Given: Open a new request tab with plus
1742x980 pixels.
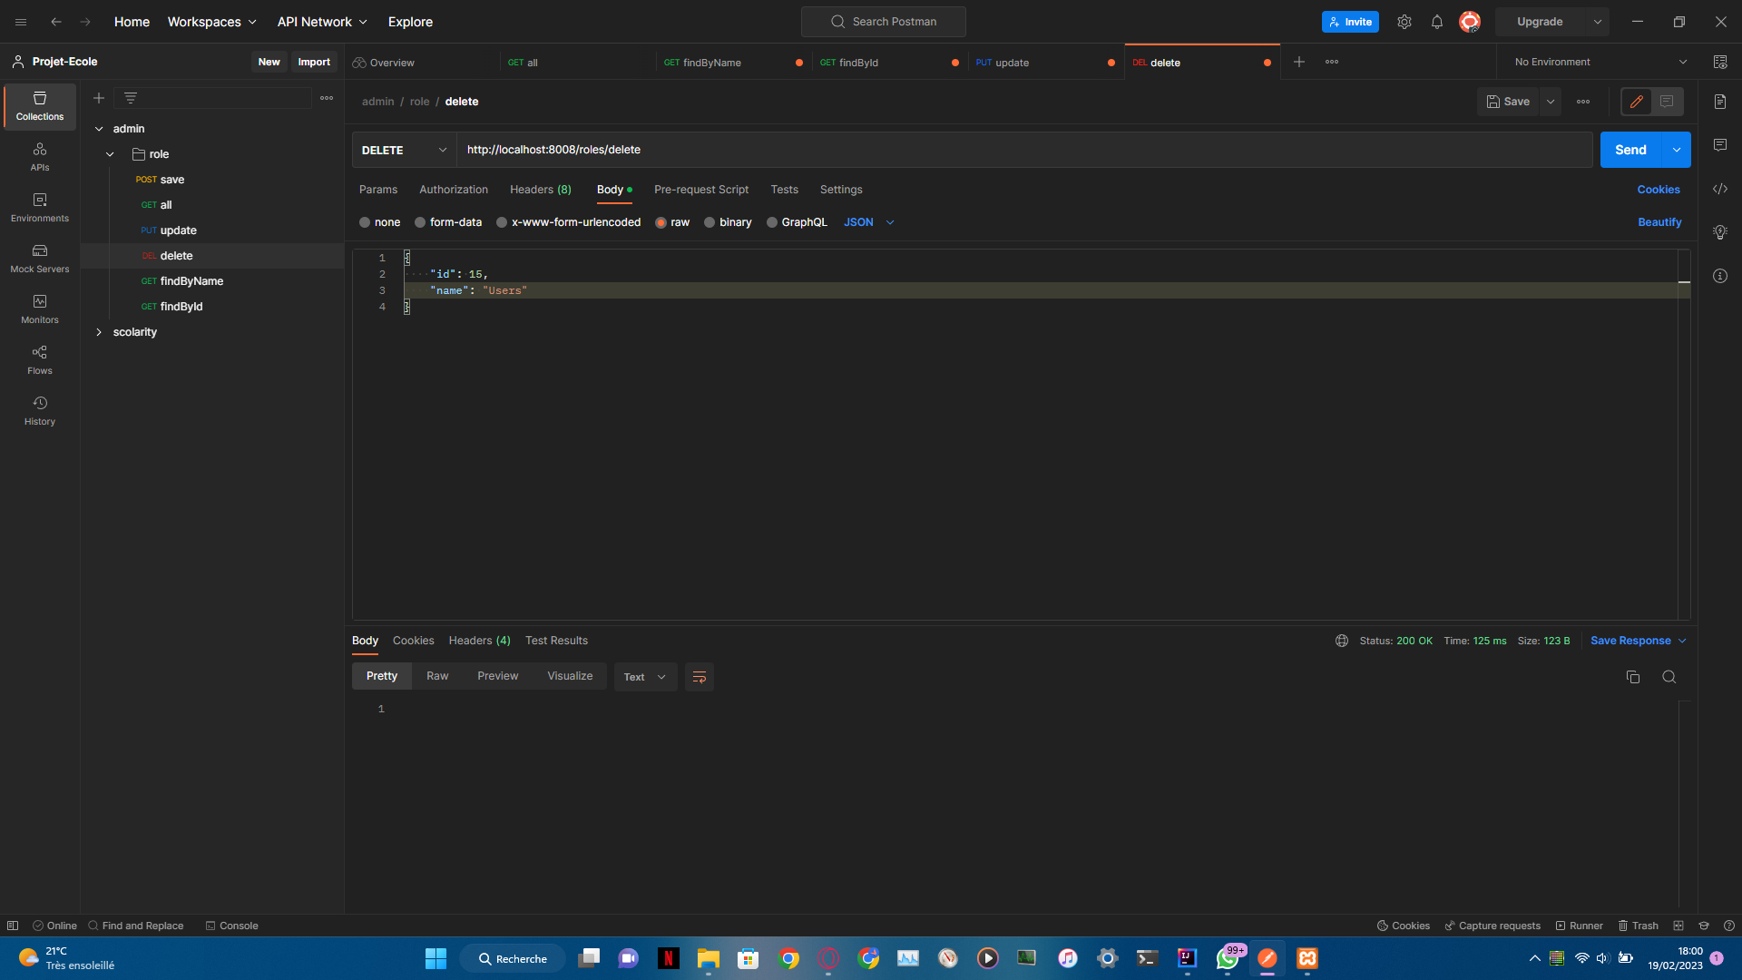Looking at the screenshot, I should click(x=1299, y=62).
